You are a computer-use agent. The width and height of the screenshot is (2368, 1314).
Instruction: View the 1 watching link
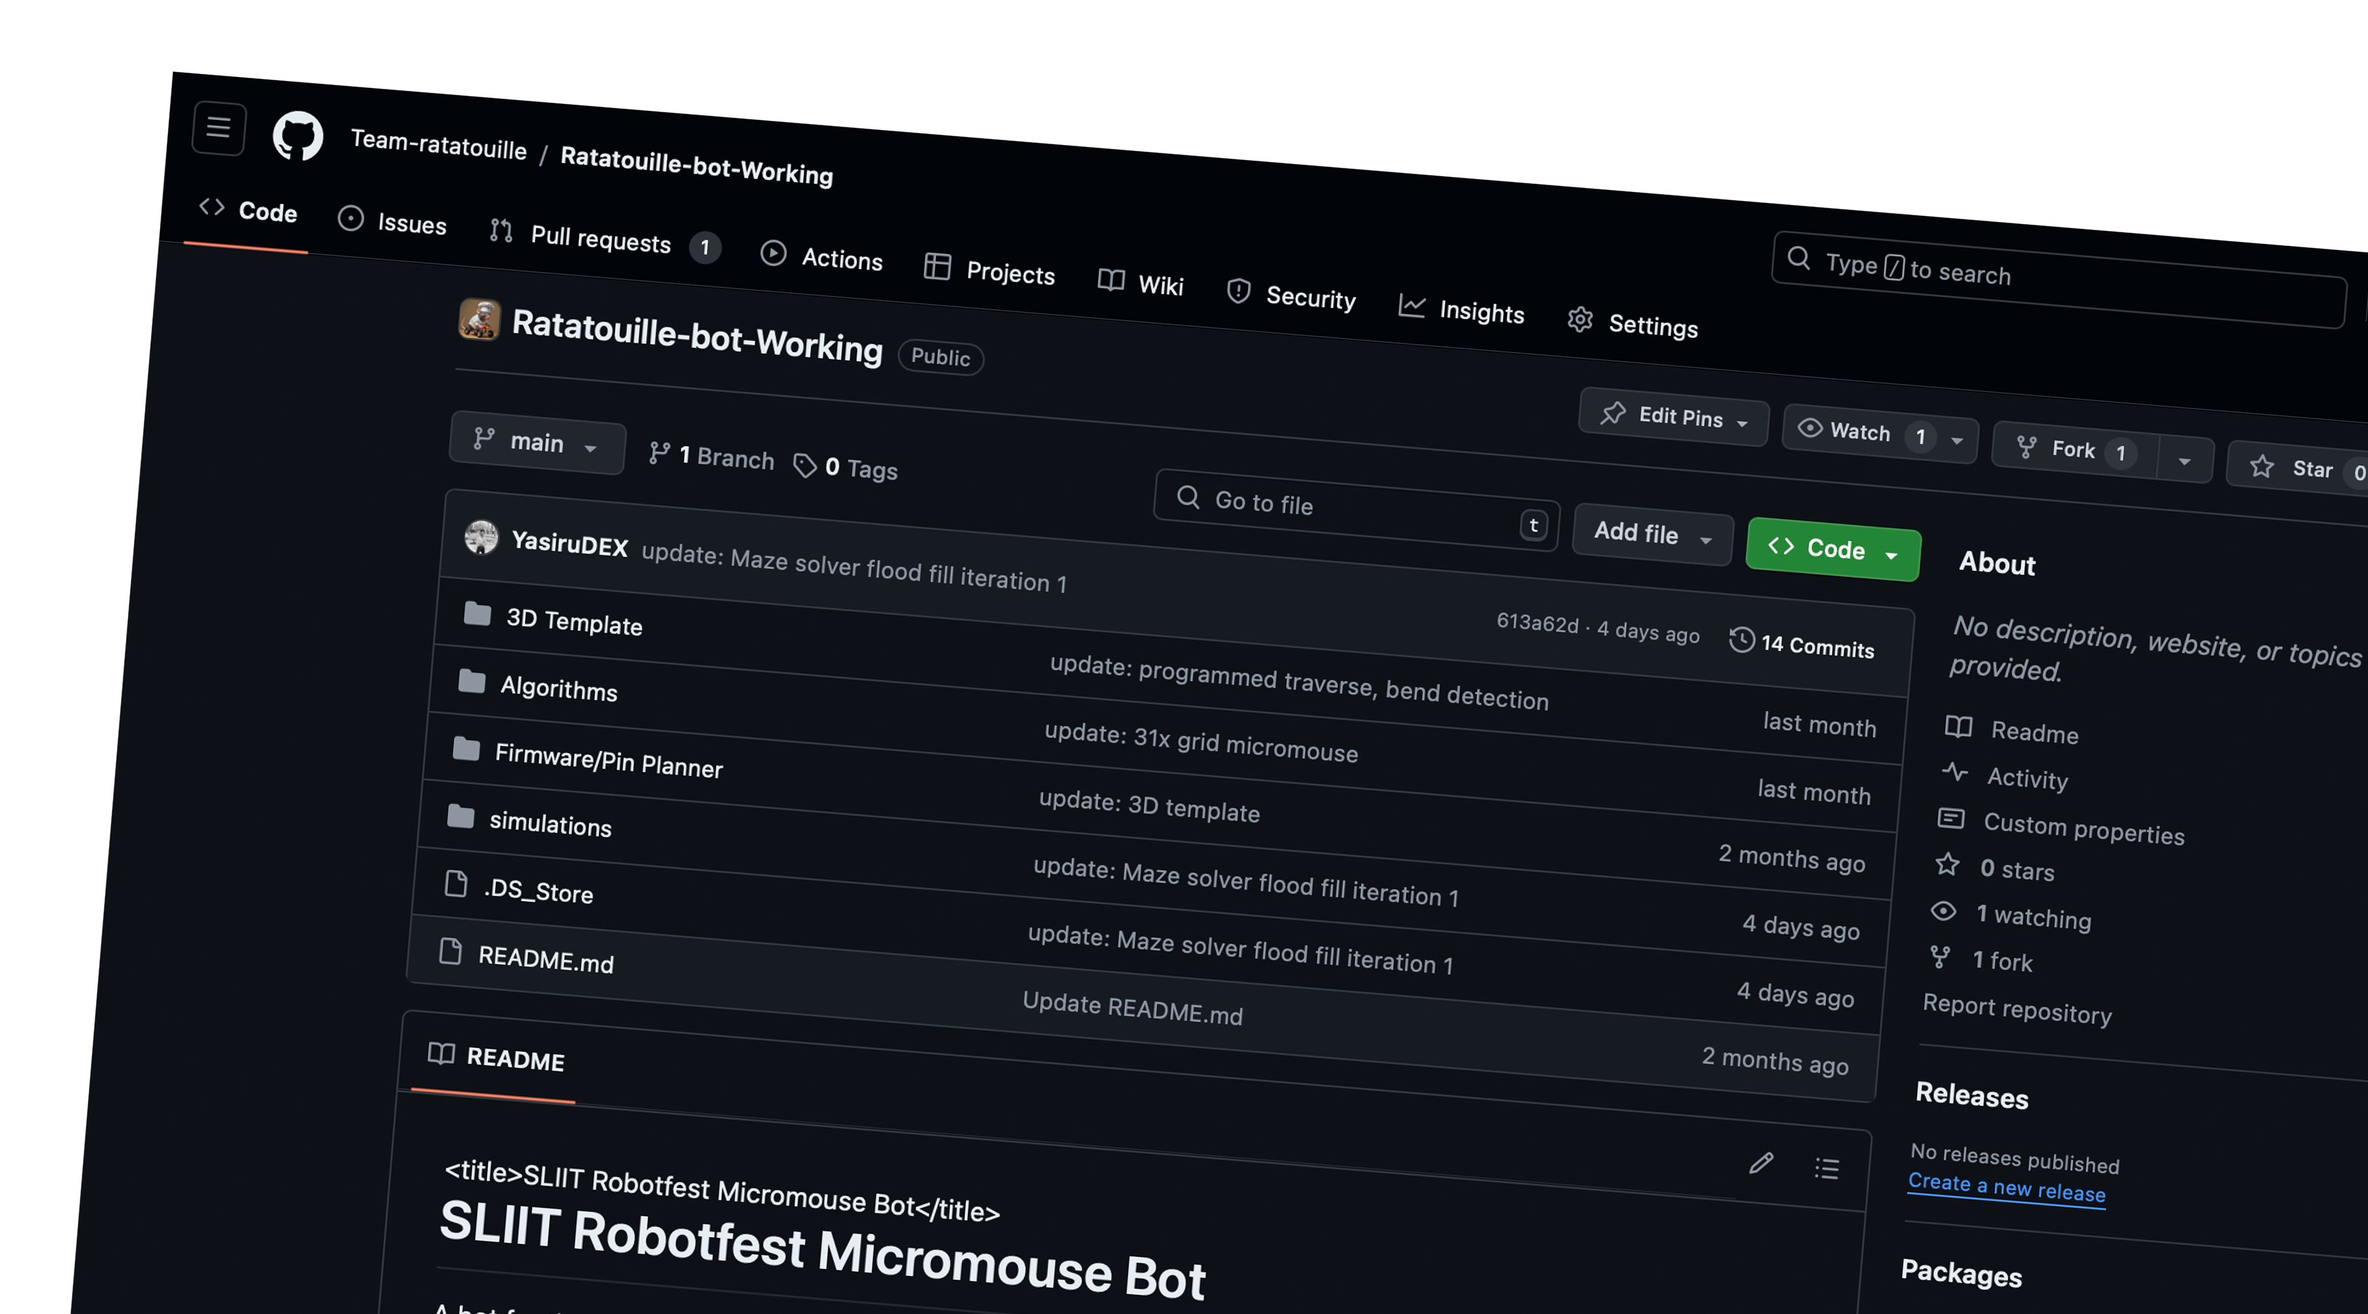tap(2012, 915)
